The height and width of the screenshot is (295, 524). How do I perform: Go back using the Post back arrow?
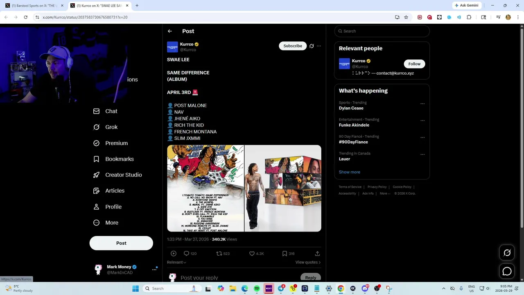point(170,31)
